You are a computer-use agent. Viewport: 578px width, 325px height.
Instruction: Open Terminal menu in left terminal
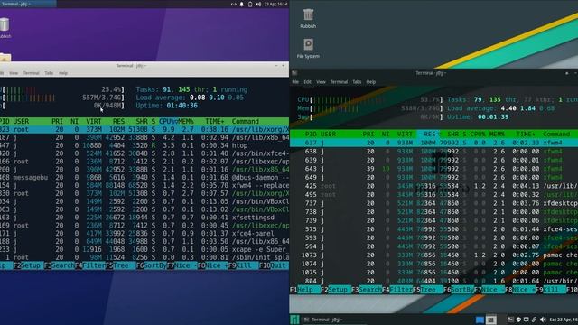click(31, 73)
